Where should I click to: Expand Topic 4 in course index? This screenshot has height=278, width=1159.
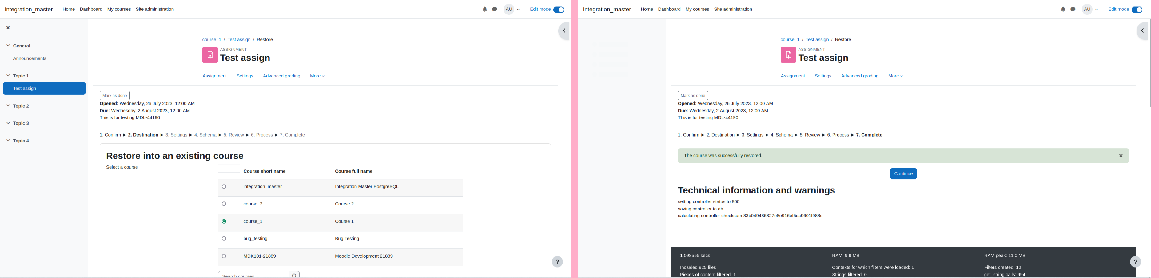[x=8, y=140]
